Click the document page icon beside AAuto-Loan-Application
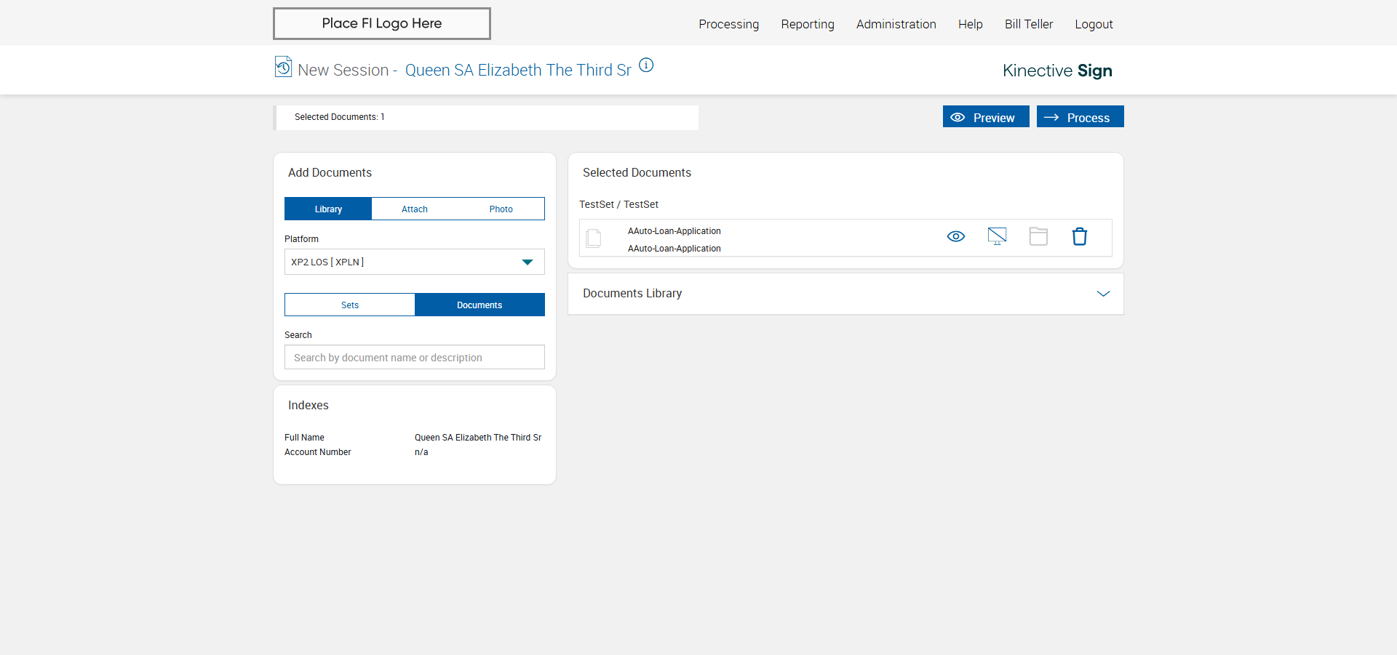1397x655 pixels. coord(594,238)
